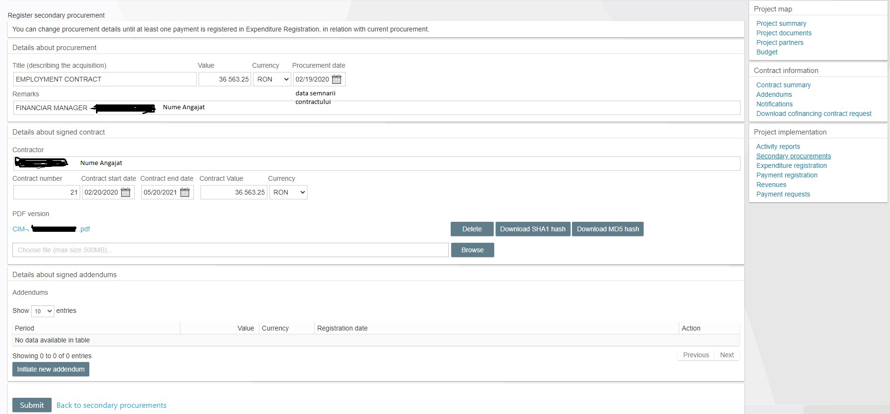
Task: Return via Back to secondary procurements link
Action: [x=111, y=405]
